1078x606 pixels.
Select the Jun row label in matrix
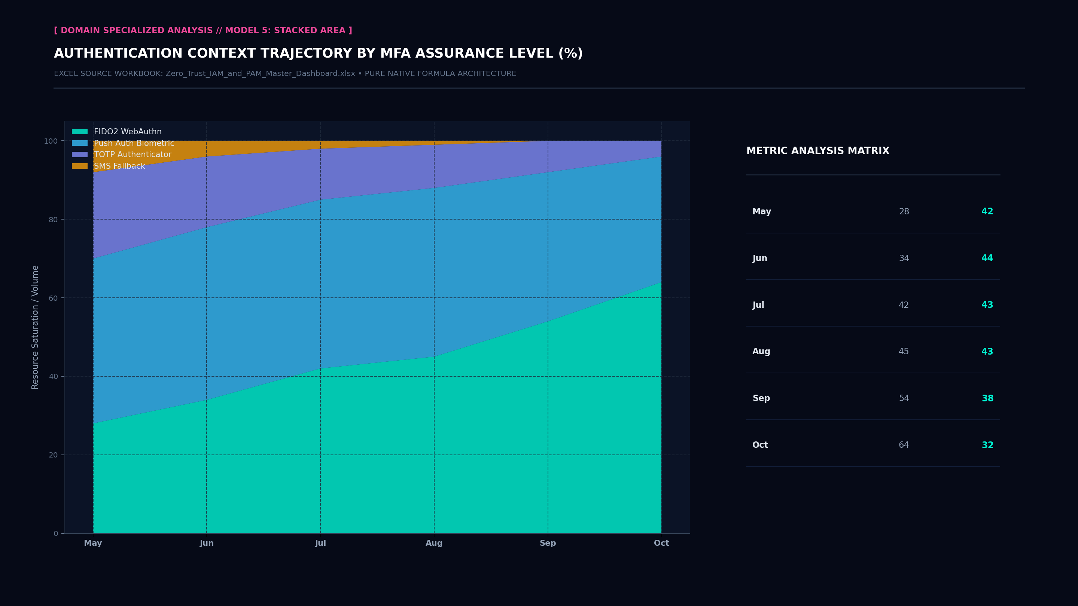tap(760, 258)
